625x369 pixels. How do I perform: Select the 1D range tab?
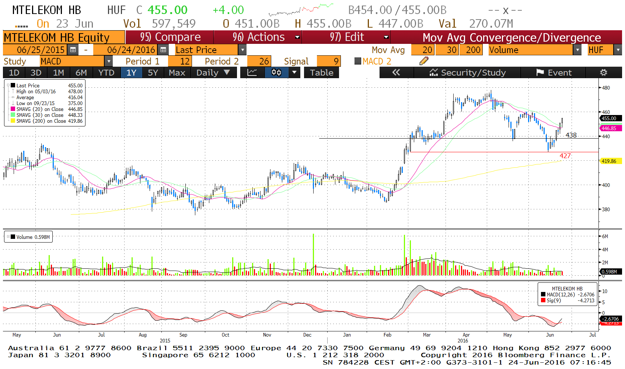[x=14, y=73]
